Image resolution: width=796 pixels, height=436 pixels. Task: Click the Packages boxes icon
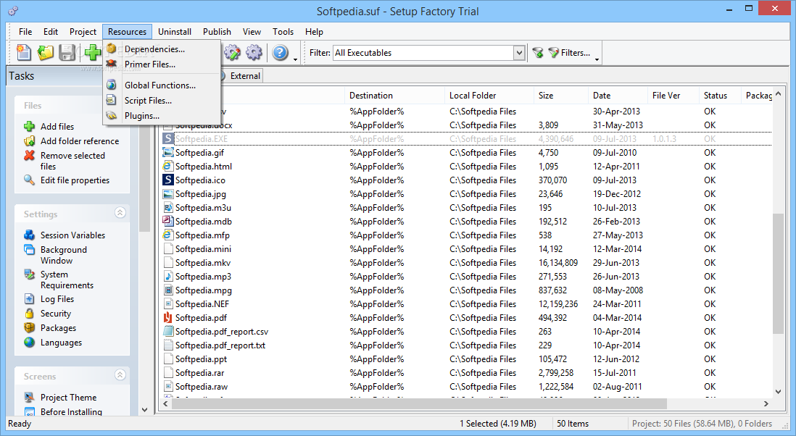(30, 328)
